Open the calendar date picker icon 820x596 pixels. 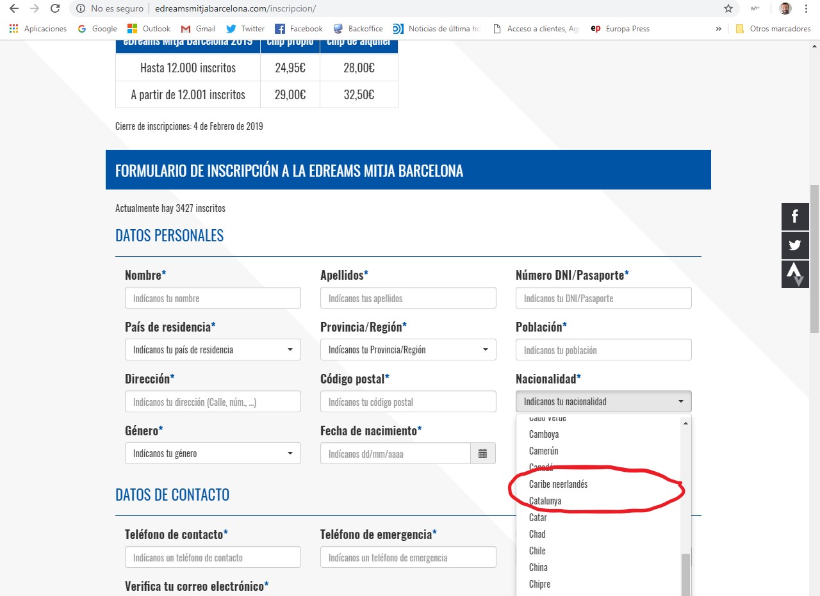[483, 454]
